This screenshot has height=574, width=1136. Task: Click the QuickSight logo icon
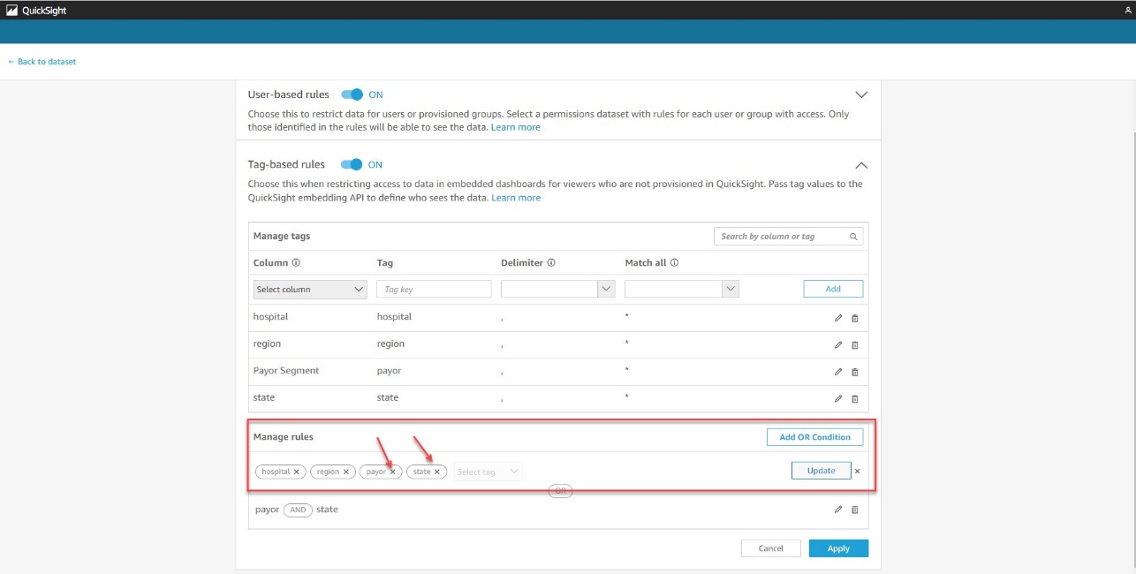click(11, 11)
